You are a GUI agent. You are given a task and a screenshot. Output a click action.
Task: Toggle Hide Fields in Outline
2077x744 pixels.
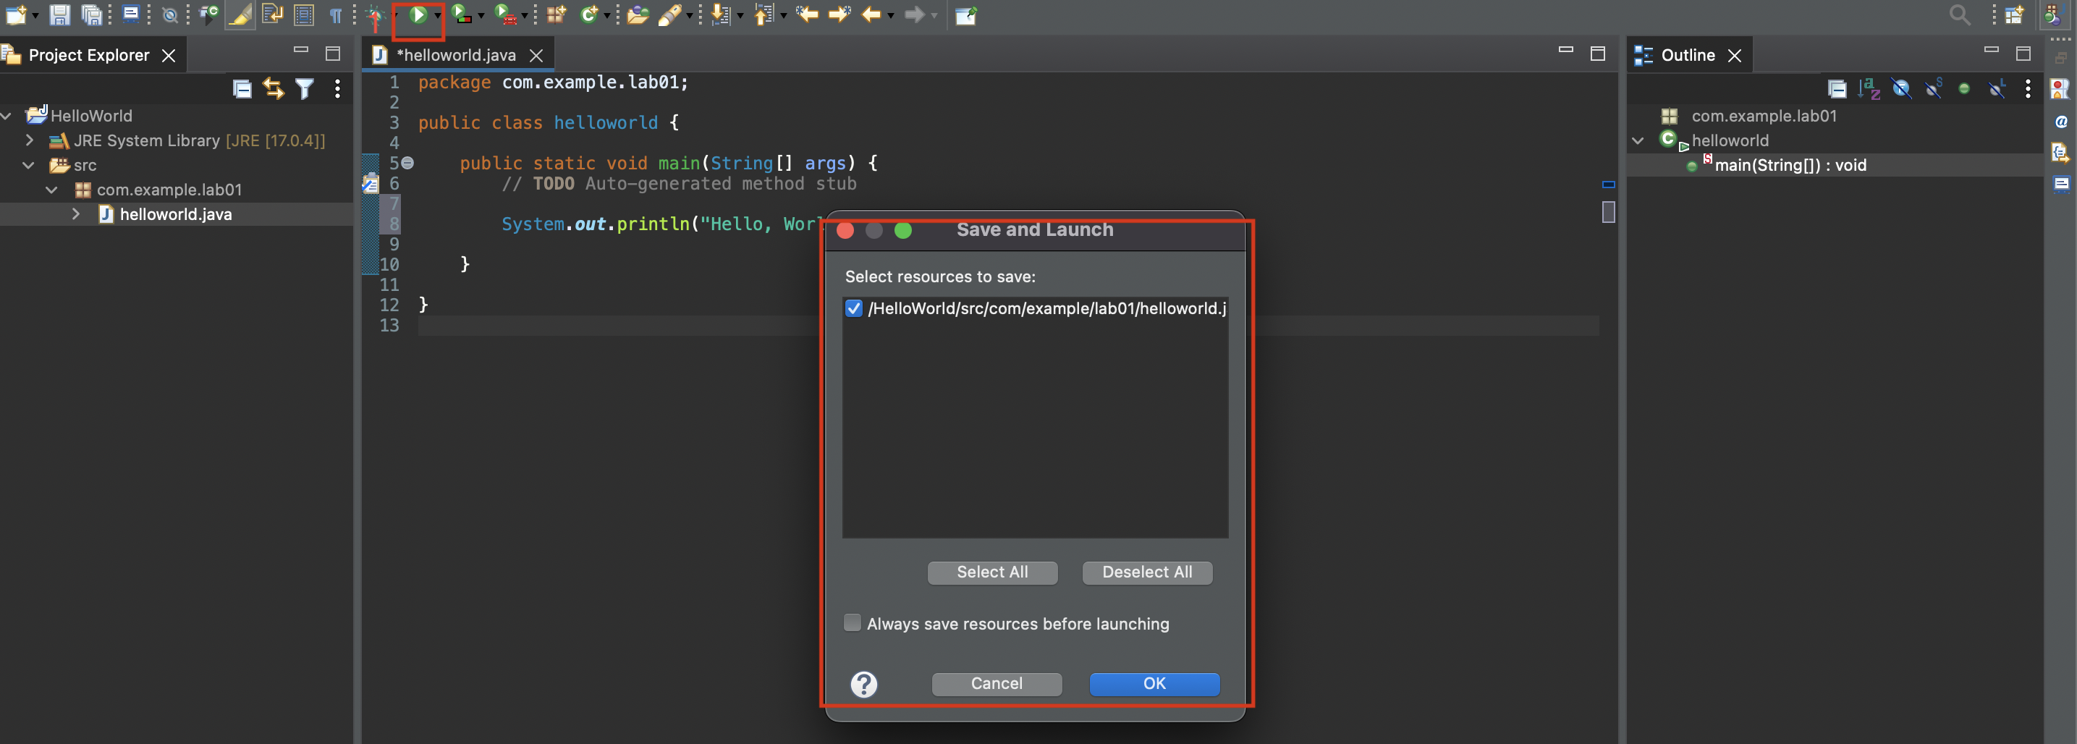pos(1901,89)
